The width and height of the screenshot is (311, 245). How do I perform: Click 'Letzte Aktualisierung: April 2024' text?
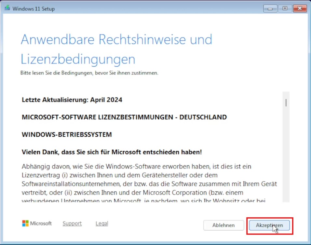click(72, 100)
